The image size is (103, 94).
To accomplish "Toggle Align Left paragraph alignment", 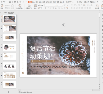I will point(72,8).
